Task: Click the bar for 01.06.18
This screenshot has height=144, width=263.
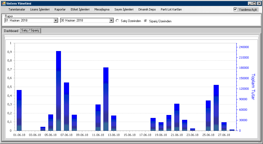Action: point(19,110)
